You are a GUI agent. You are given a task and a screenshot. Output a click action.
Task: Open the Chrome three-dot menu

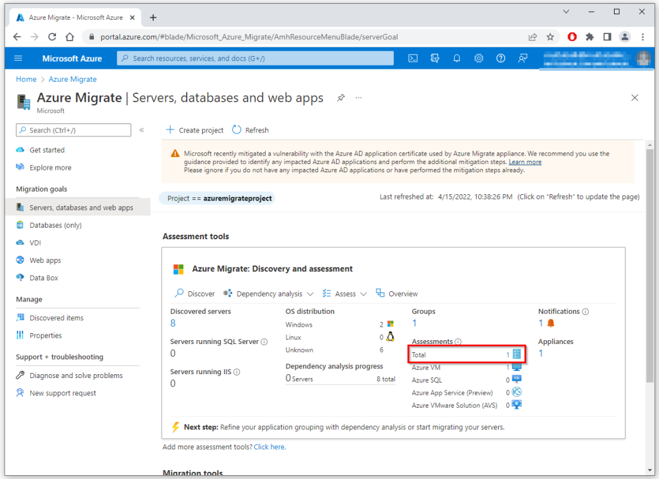coord(643,37)
